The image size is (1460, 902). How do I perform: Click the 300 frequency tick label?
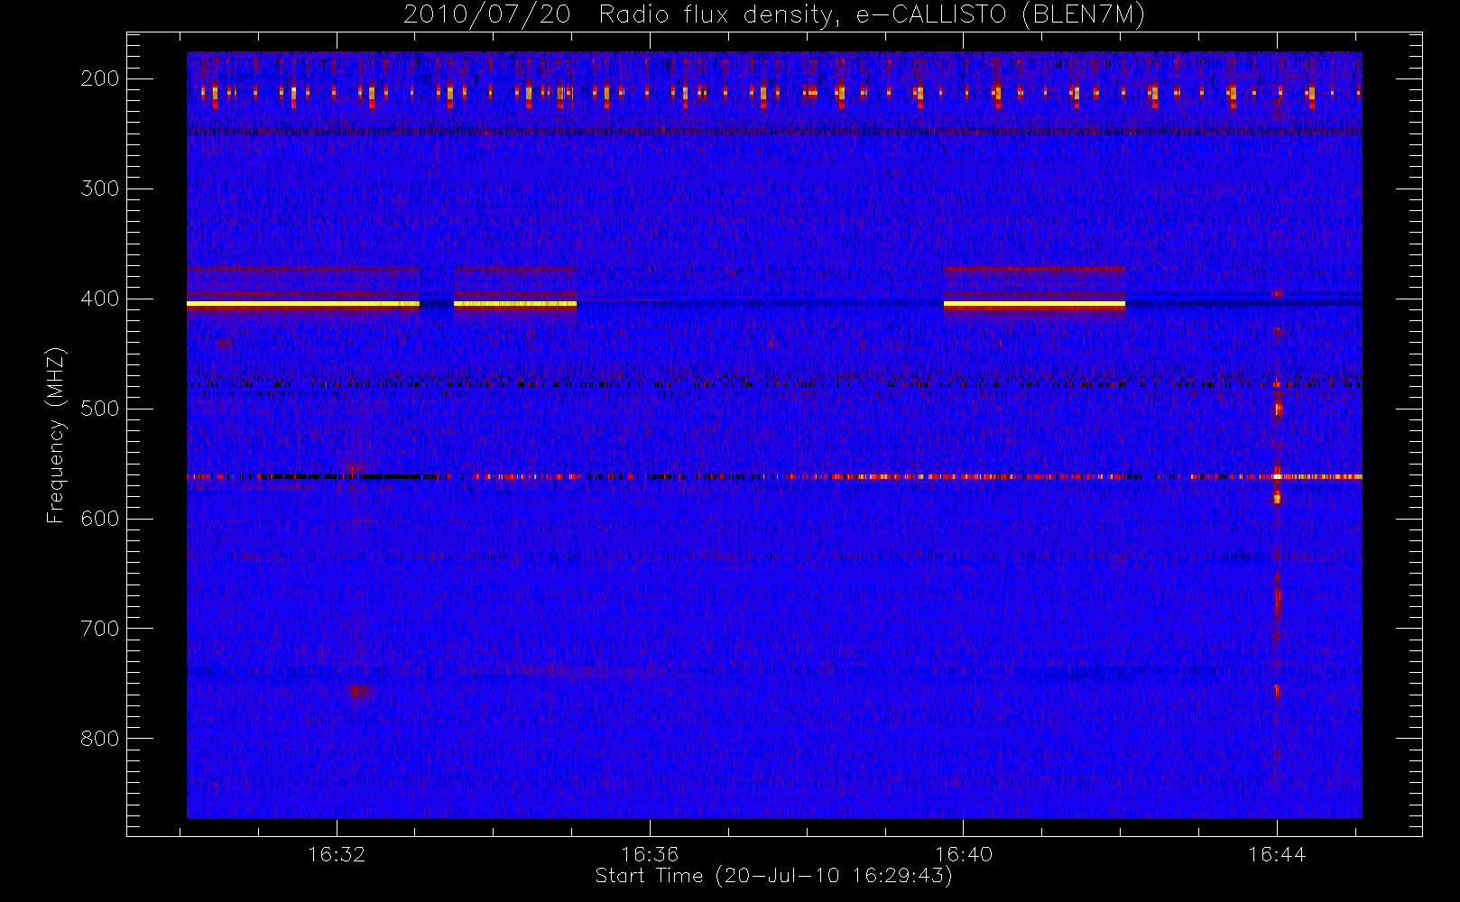click(x=100, y=189)
